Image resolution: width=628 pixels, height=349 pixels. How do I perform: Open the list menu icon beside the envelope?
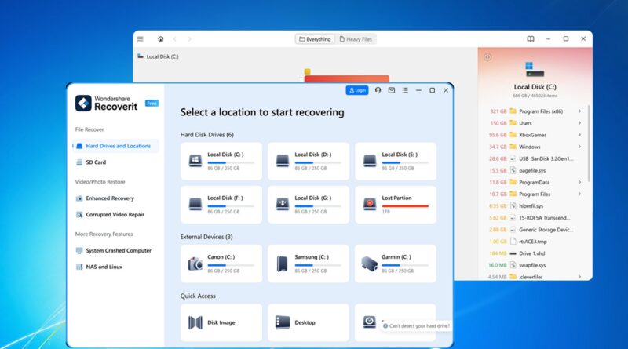coord(404,90)
